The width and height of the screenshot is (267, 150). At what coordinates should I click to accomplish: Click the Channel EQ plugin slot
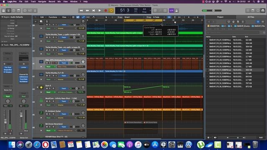23,75
